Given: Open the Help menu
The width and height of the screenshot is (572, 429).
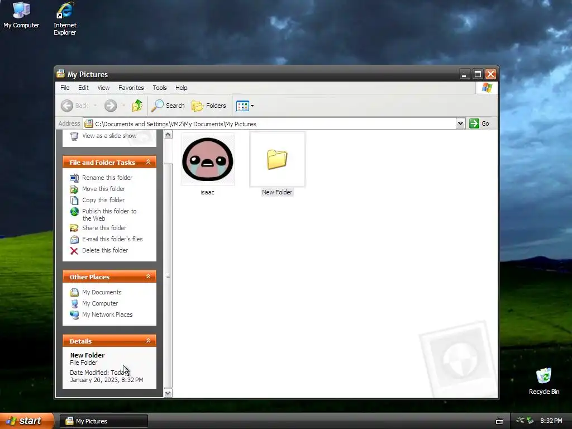Looking at the screenshot, I should [182, 88].
